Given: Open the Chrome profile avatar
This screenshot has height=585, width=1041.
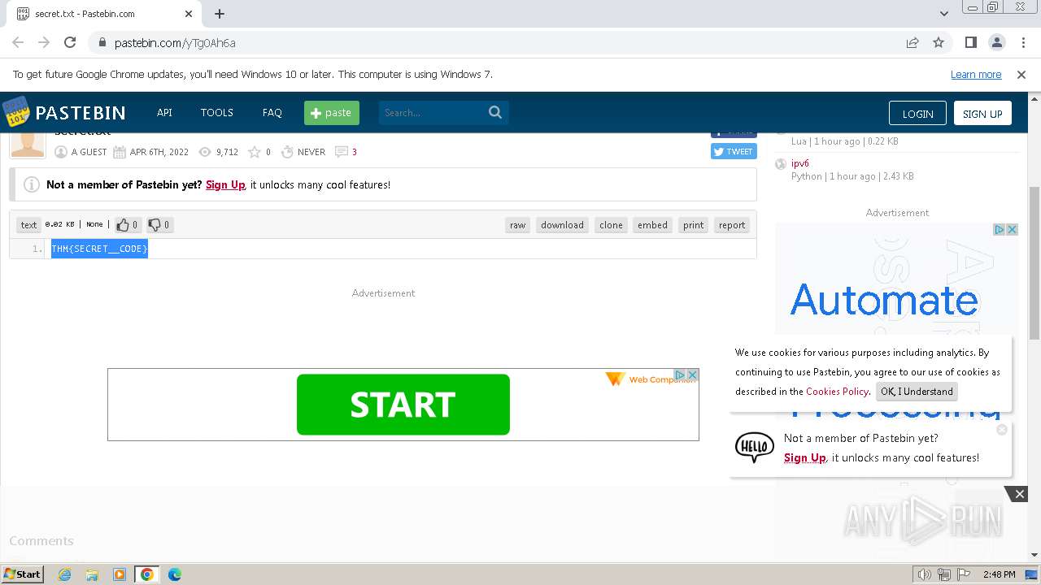Looking at the screenshot, I should coord(997,42).
